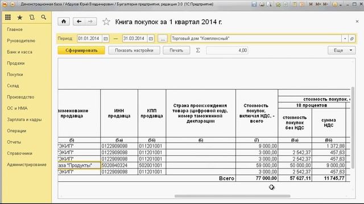The width and height of the screenshot is (364, 204).
Task: Add the report to favorites with the outline star
Action: [106, 22]
